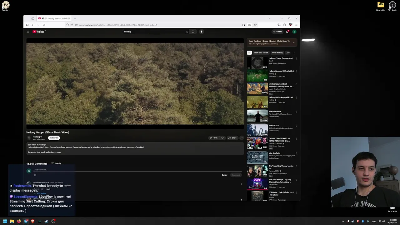Viewport: 400px width, 225px height.
Task: Open Heilung - Traust thumbnail
Action: click(x=257, y=63)
